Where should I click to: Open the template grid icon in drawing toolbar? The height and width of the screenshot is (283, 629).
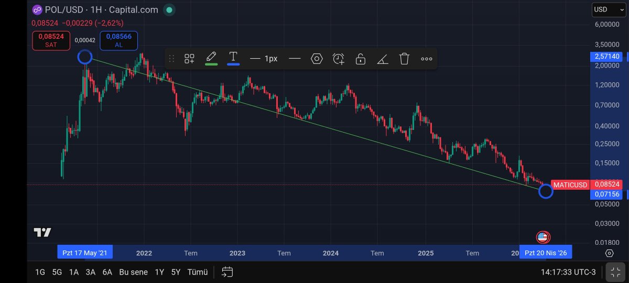coord(189,59)
